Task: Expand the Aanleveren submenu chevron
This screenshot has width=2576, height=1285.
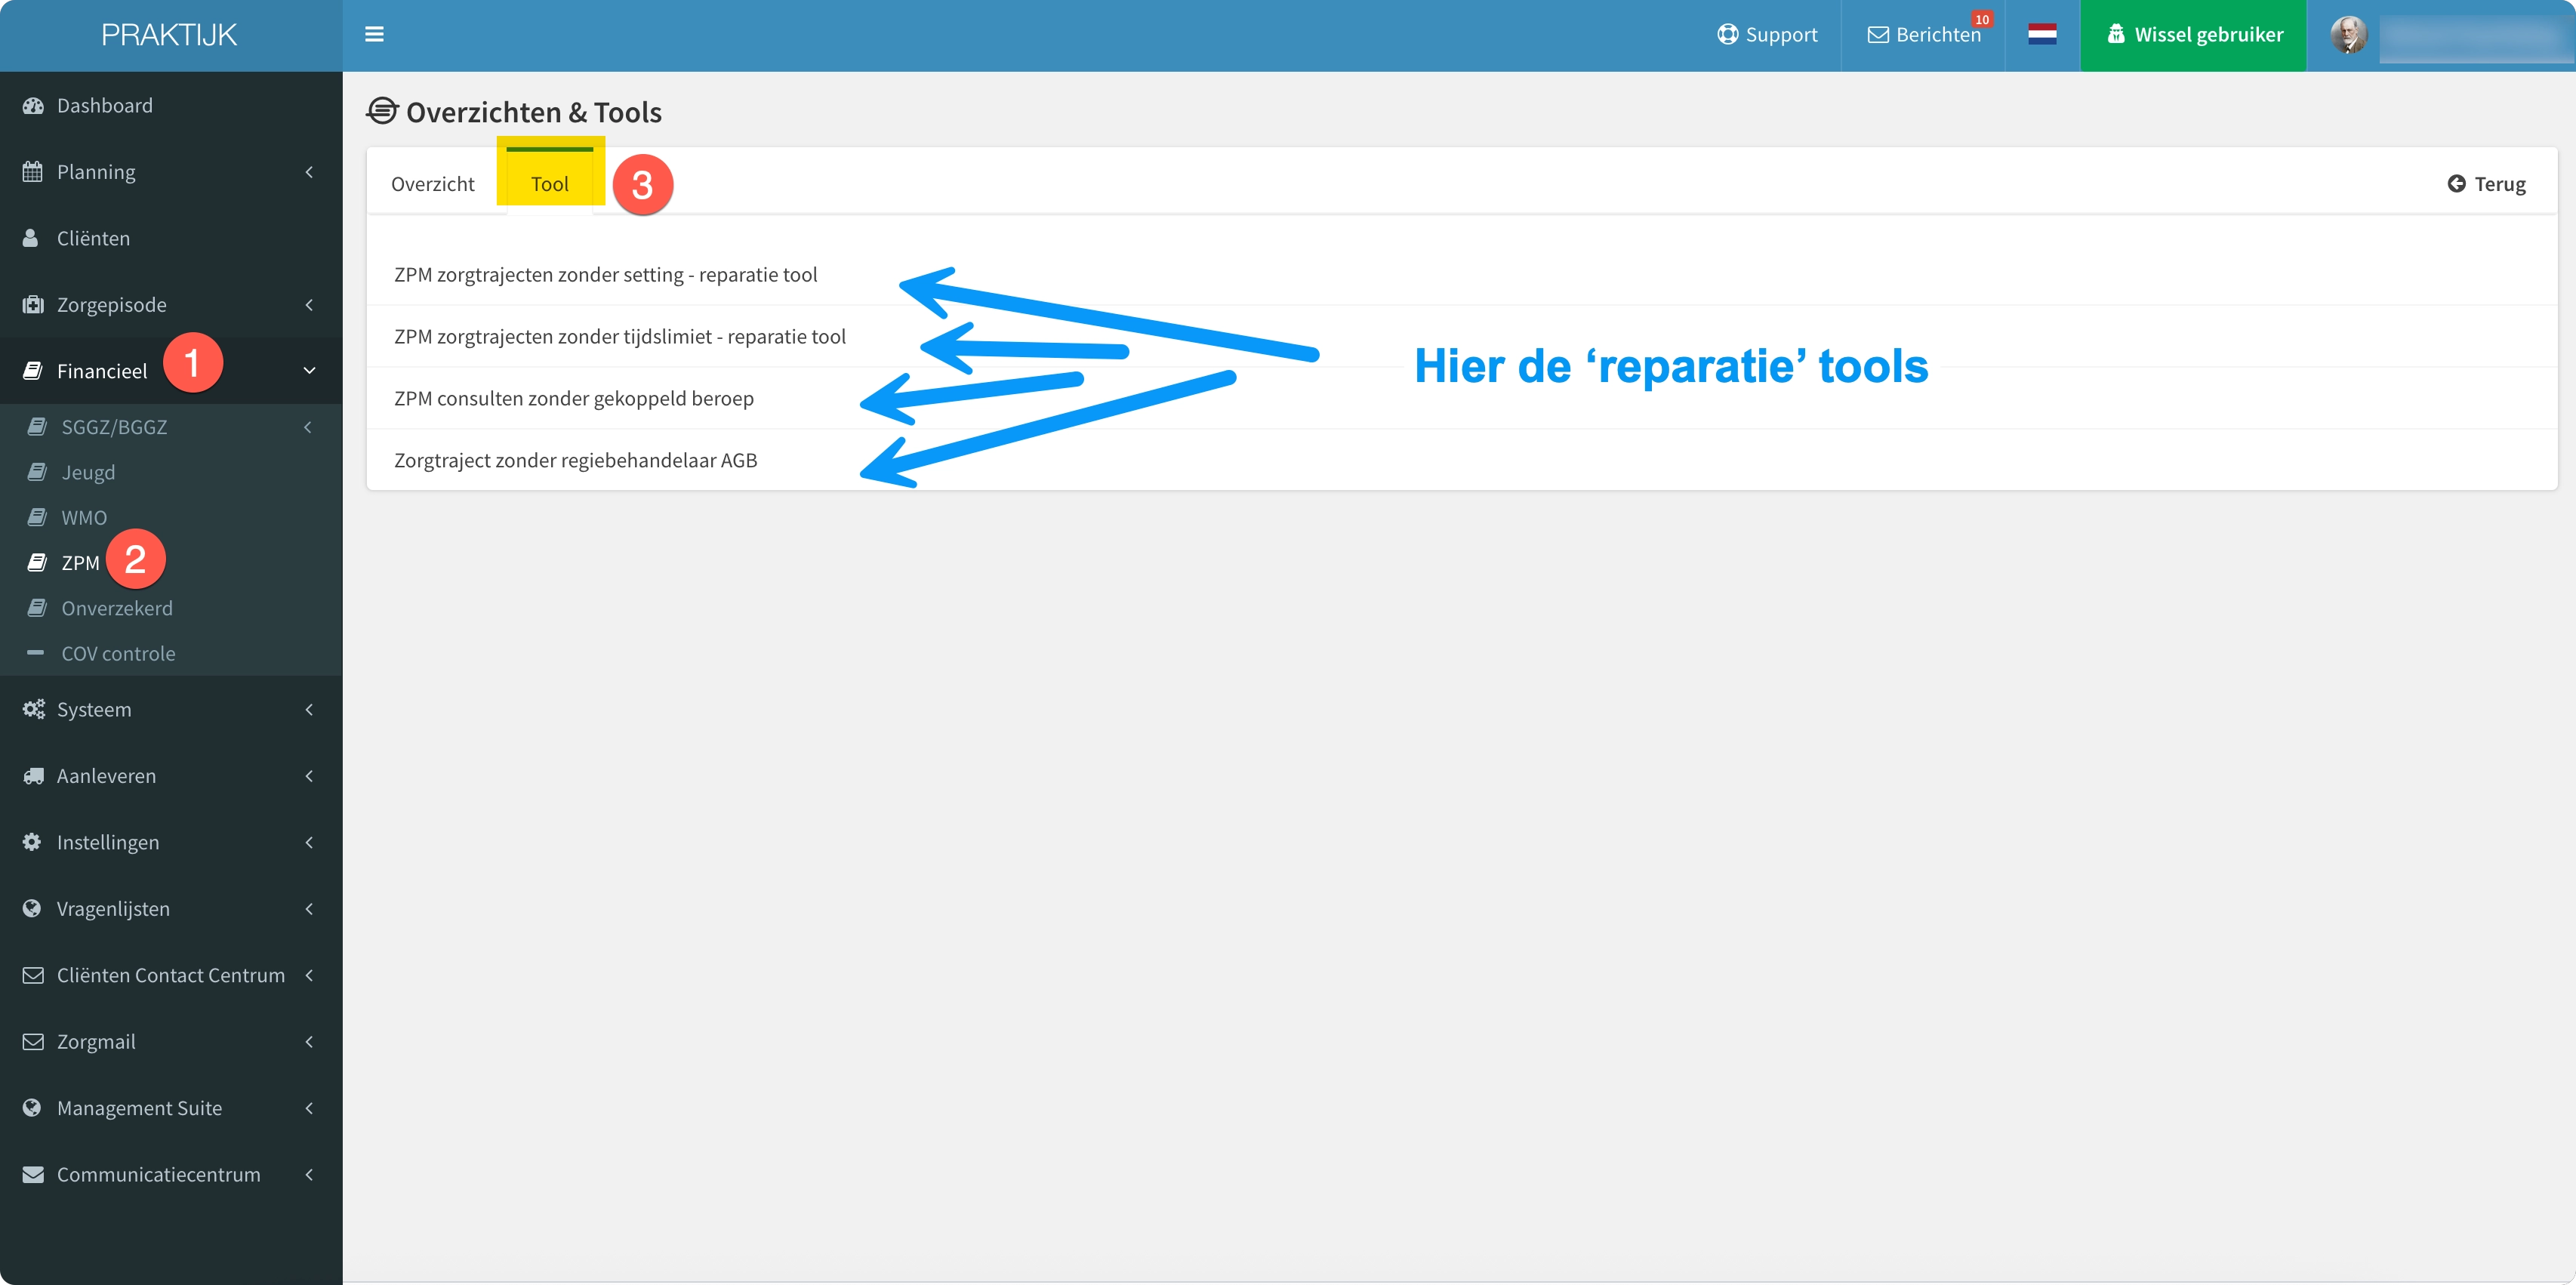Action: coord(309,776)
